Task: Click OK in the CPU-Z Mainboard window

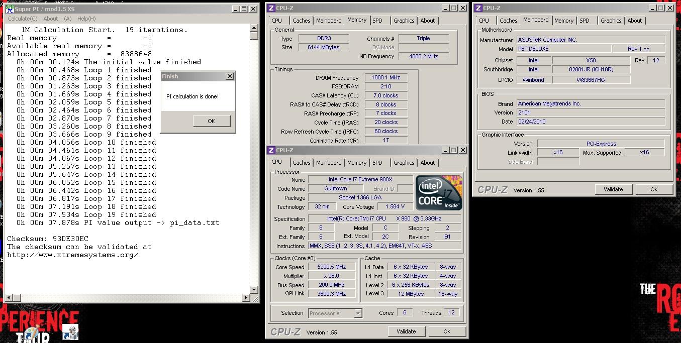Action: (x=654, y=189)
